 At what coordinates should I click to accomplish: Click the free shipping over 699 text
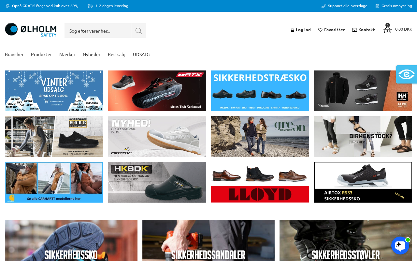click(46, 6)
